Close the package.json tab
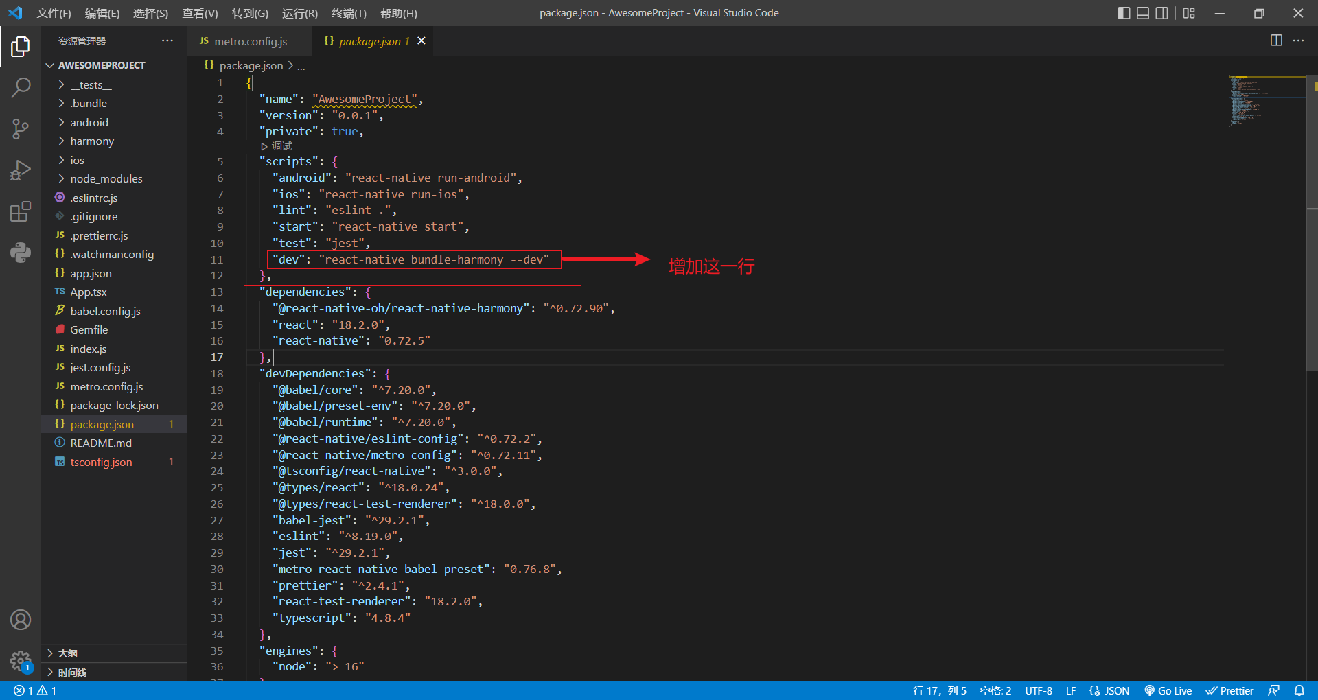1318x700 pixels. 421,40
